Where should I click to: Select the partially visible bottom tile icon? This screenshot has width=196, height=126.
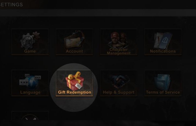tap(30, 117)
